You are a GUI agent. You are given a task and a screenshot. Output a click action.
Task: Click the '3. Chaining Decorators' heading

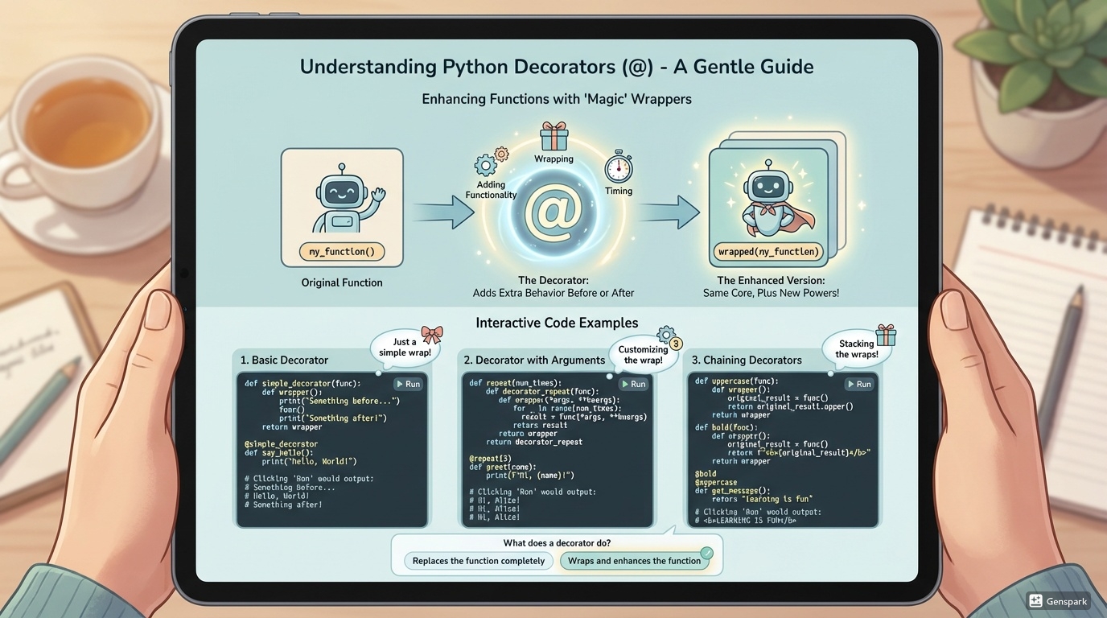point(747,360)
